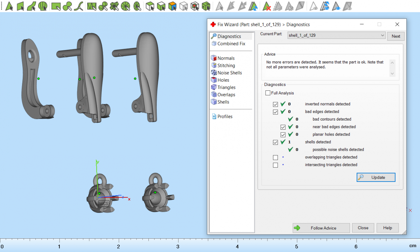Enable the Full Analysis checkbox
This screenshot has height=252, width=420.
[x=268, y=93]
